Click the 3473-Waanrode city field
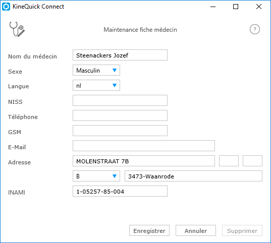This screenshot has width=271, height=243. point(193,176)
